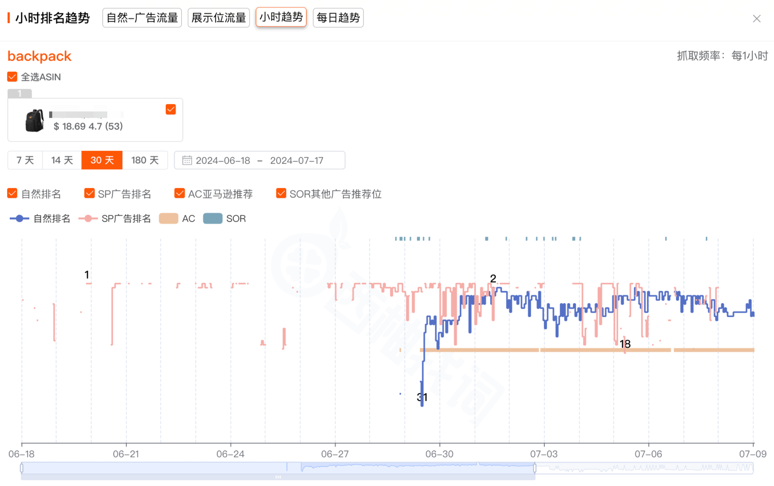774x486 pixels.
Task: Uncheck AC亚马逊推荐 checkbox
Action: pos(180,194)
